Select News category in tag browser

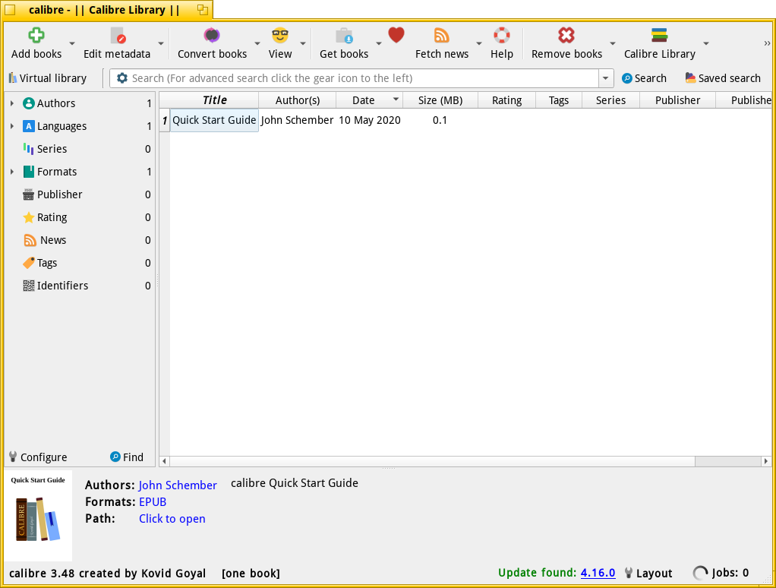[x=53, y=239]
